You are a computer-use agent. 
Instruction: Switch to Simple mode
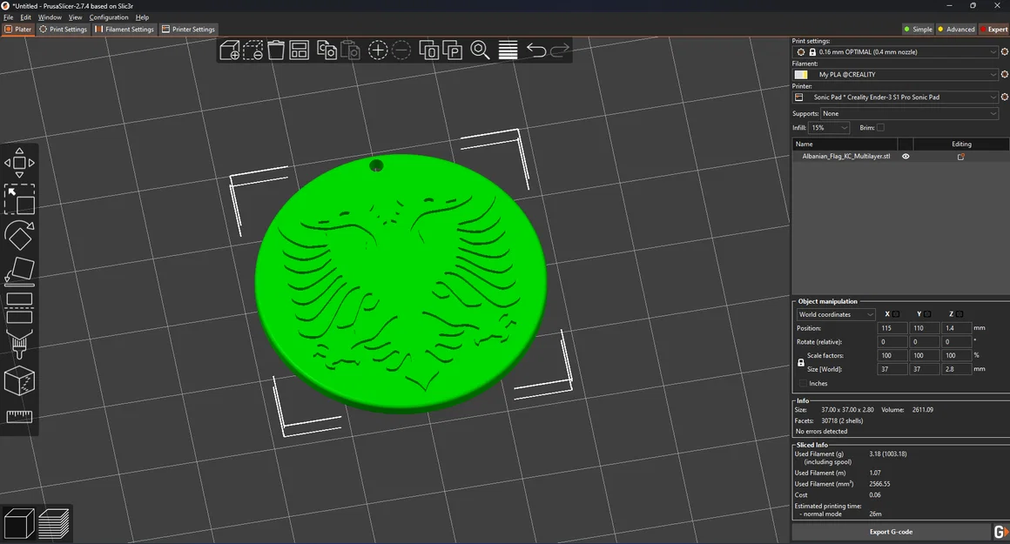919,29
